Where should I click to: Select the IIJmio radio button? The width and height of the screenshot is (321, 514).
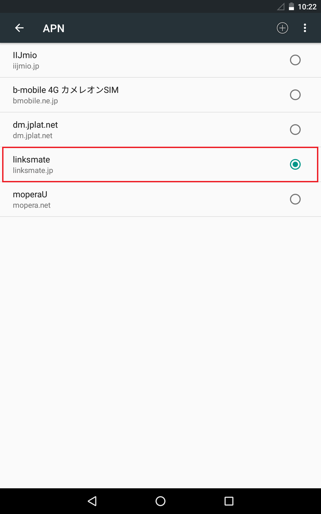pos(295,60)
